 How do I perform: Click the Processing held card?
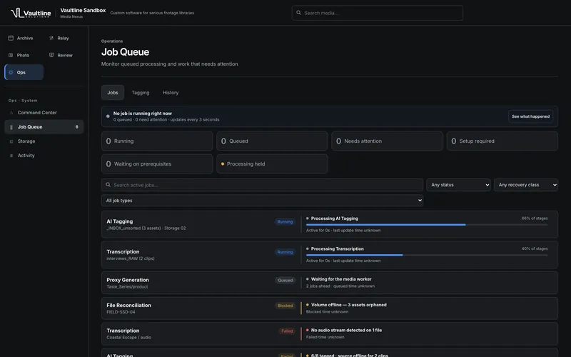click(272, 164)
